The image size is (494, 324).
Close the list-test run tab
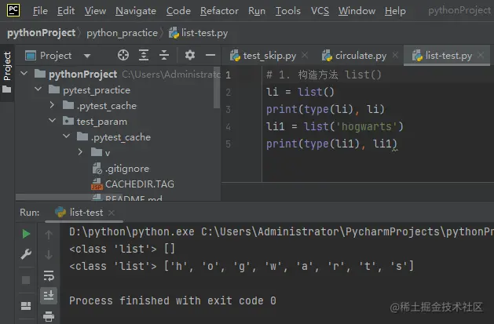point(112,213)
